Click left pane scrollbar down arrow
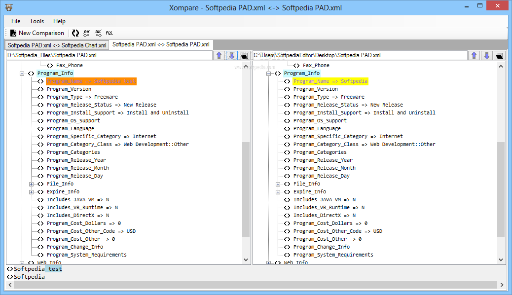 [x=246, y=260]
